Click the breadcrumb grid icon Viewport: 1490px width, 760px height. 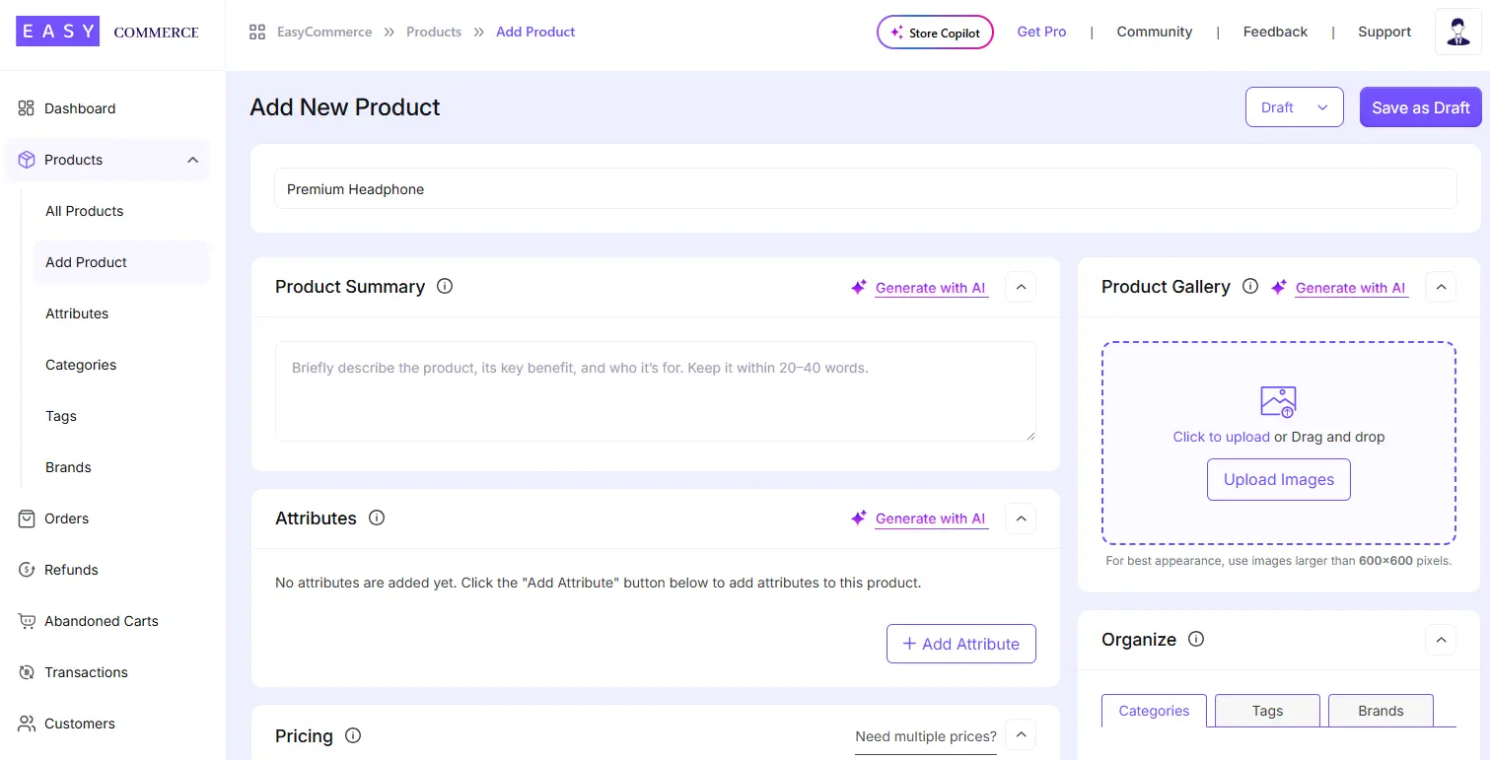click(x=257, y=32)
